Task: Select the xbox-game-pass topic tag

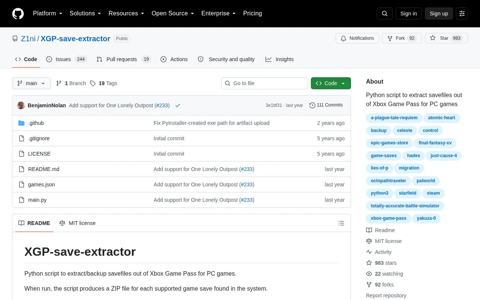Action: click(388, 218)
